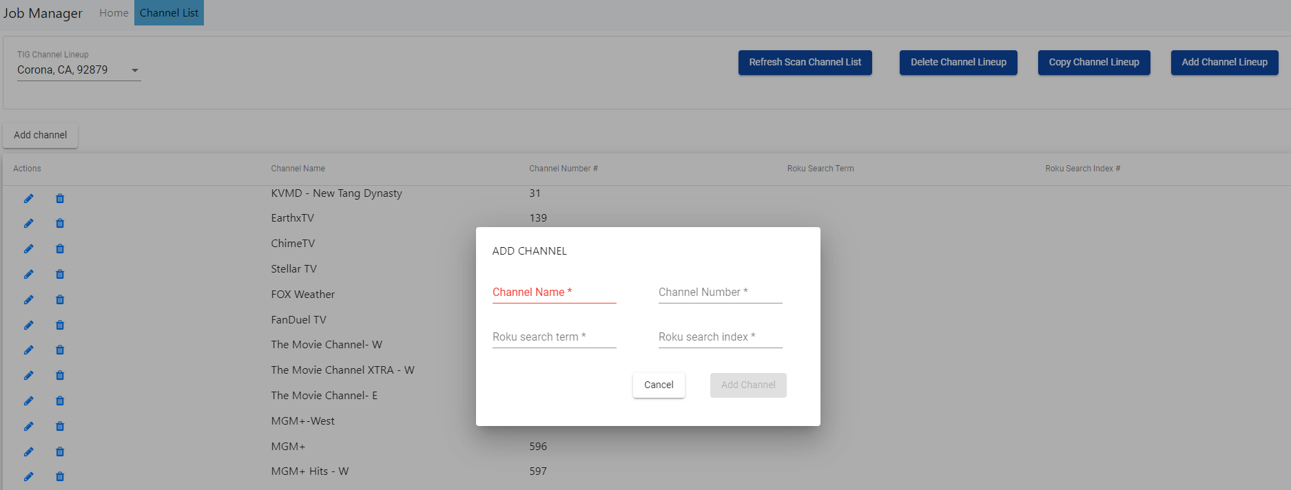Delete the KVMD - New Tang Dynasty channel
The image size is (1291, 490).
click(x=60, y=198)
